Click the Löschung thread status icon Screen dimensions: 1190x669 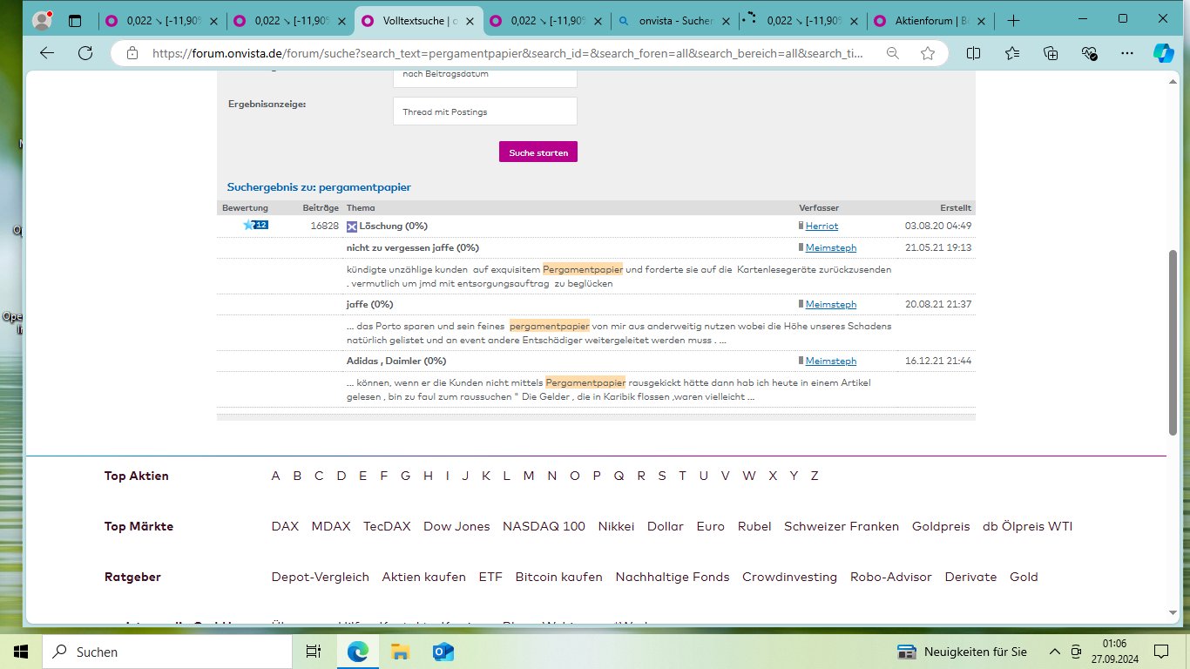pos(350,226)
